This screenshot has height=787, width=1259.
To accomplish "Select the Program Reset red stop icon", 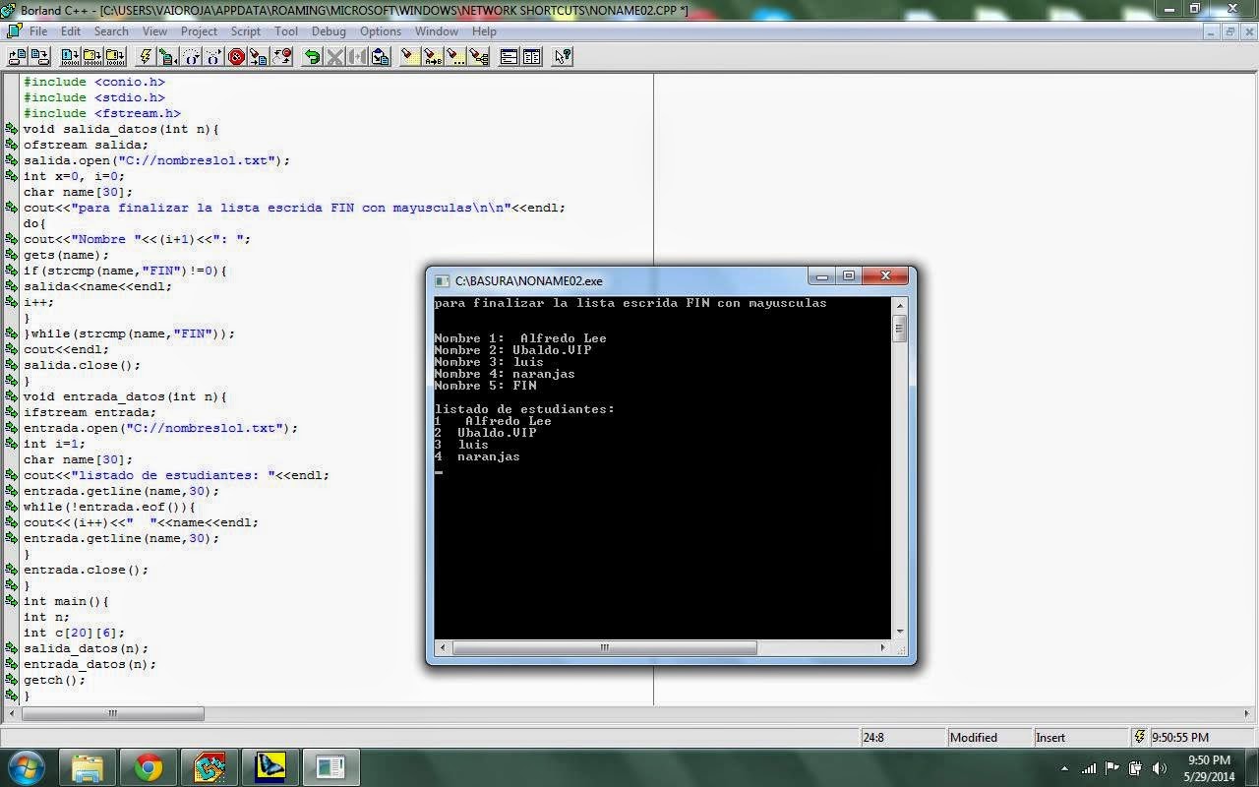I will [x=235, y=56].
